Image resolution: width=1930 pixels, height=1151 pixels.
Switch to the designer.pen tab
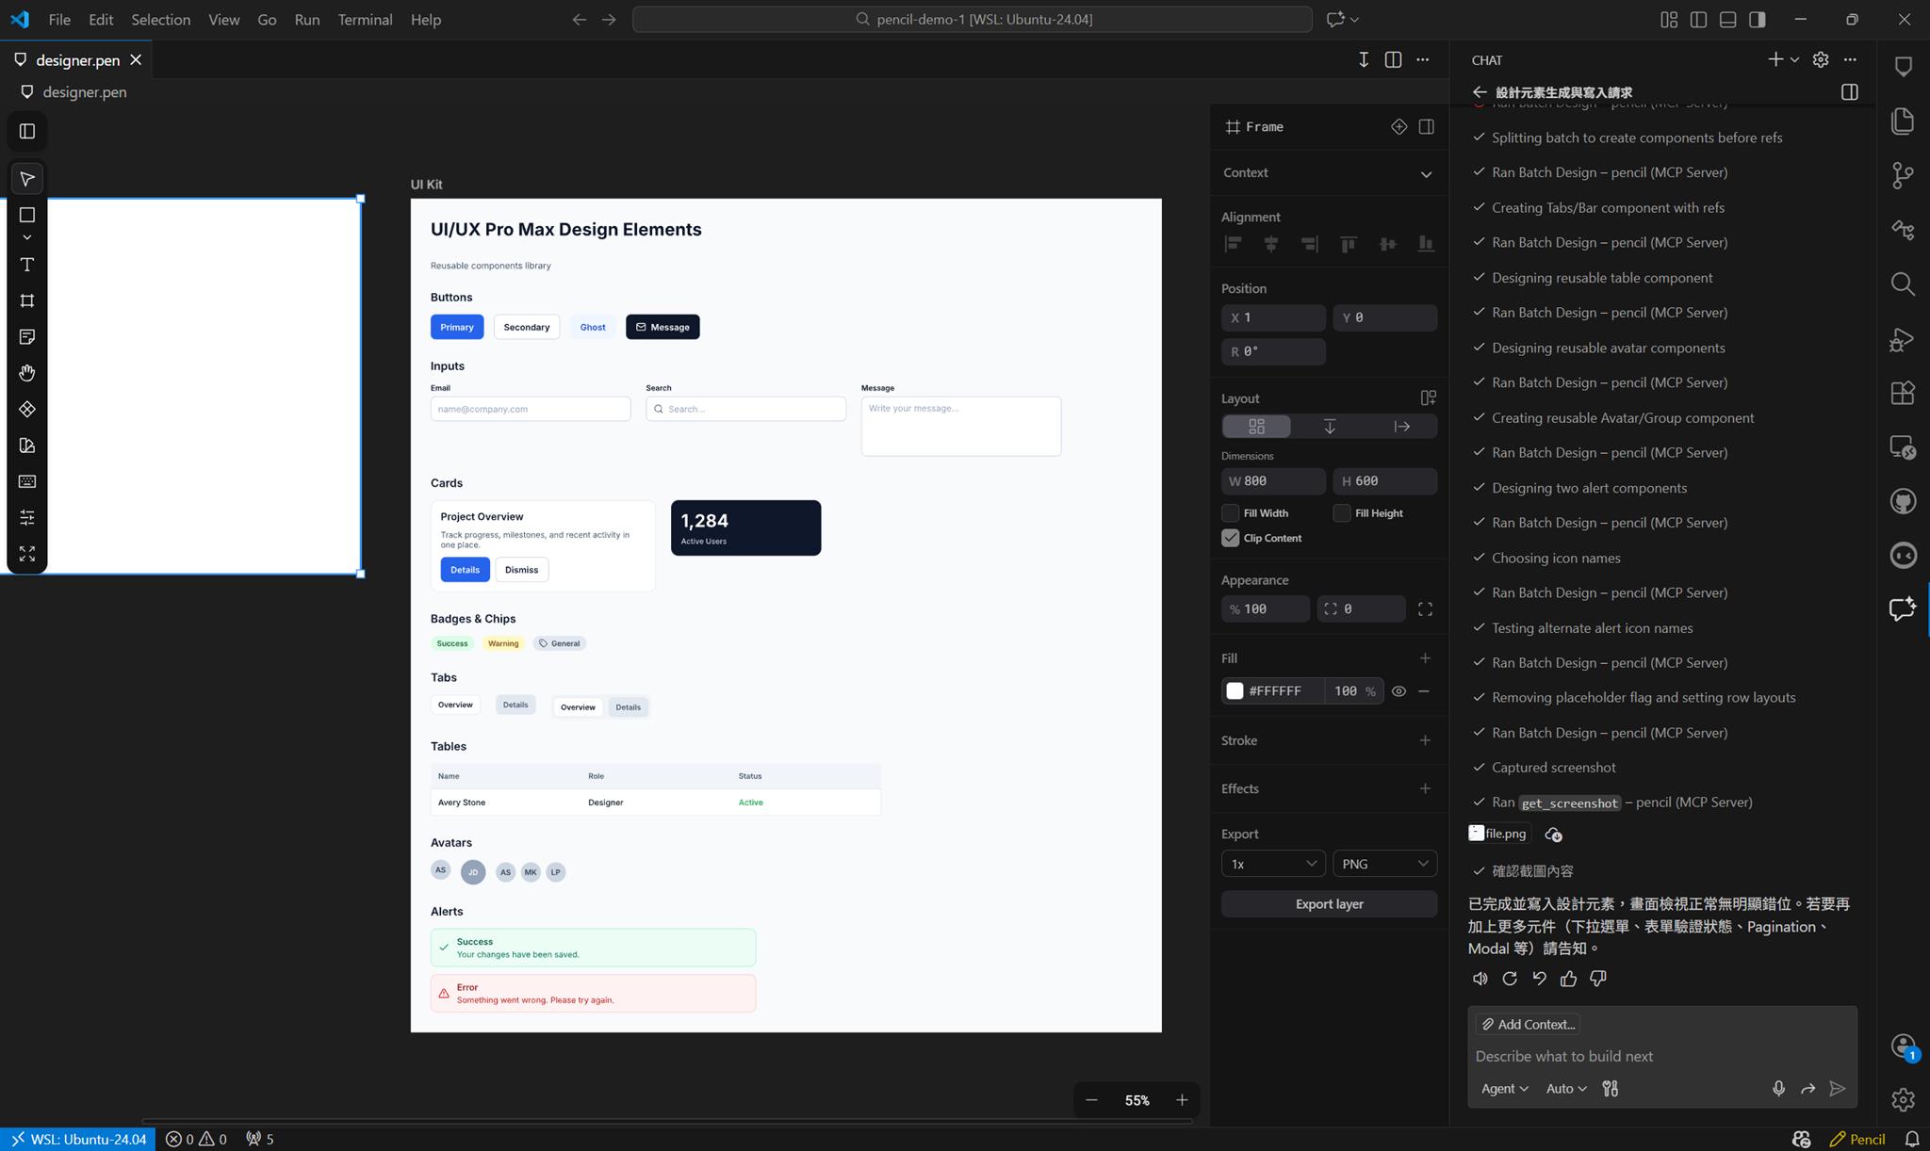coord(77,59)
